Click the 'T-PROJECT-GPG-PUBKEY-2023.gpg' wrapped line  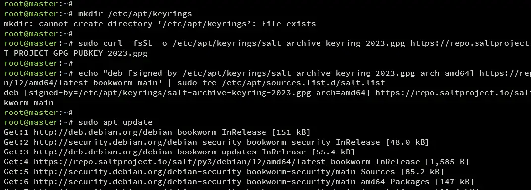coord(76,53)
